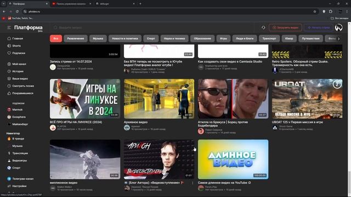Open a new browser tab
The width and height of the screenshot is (351, 197).
pos(140,4)
